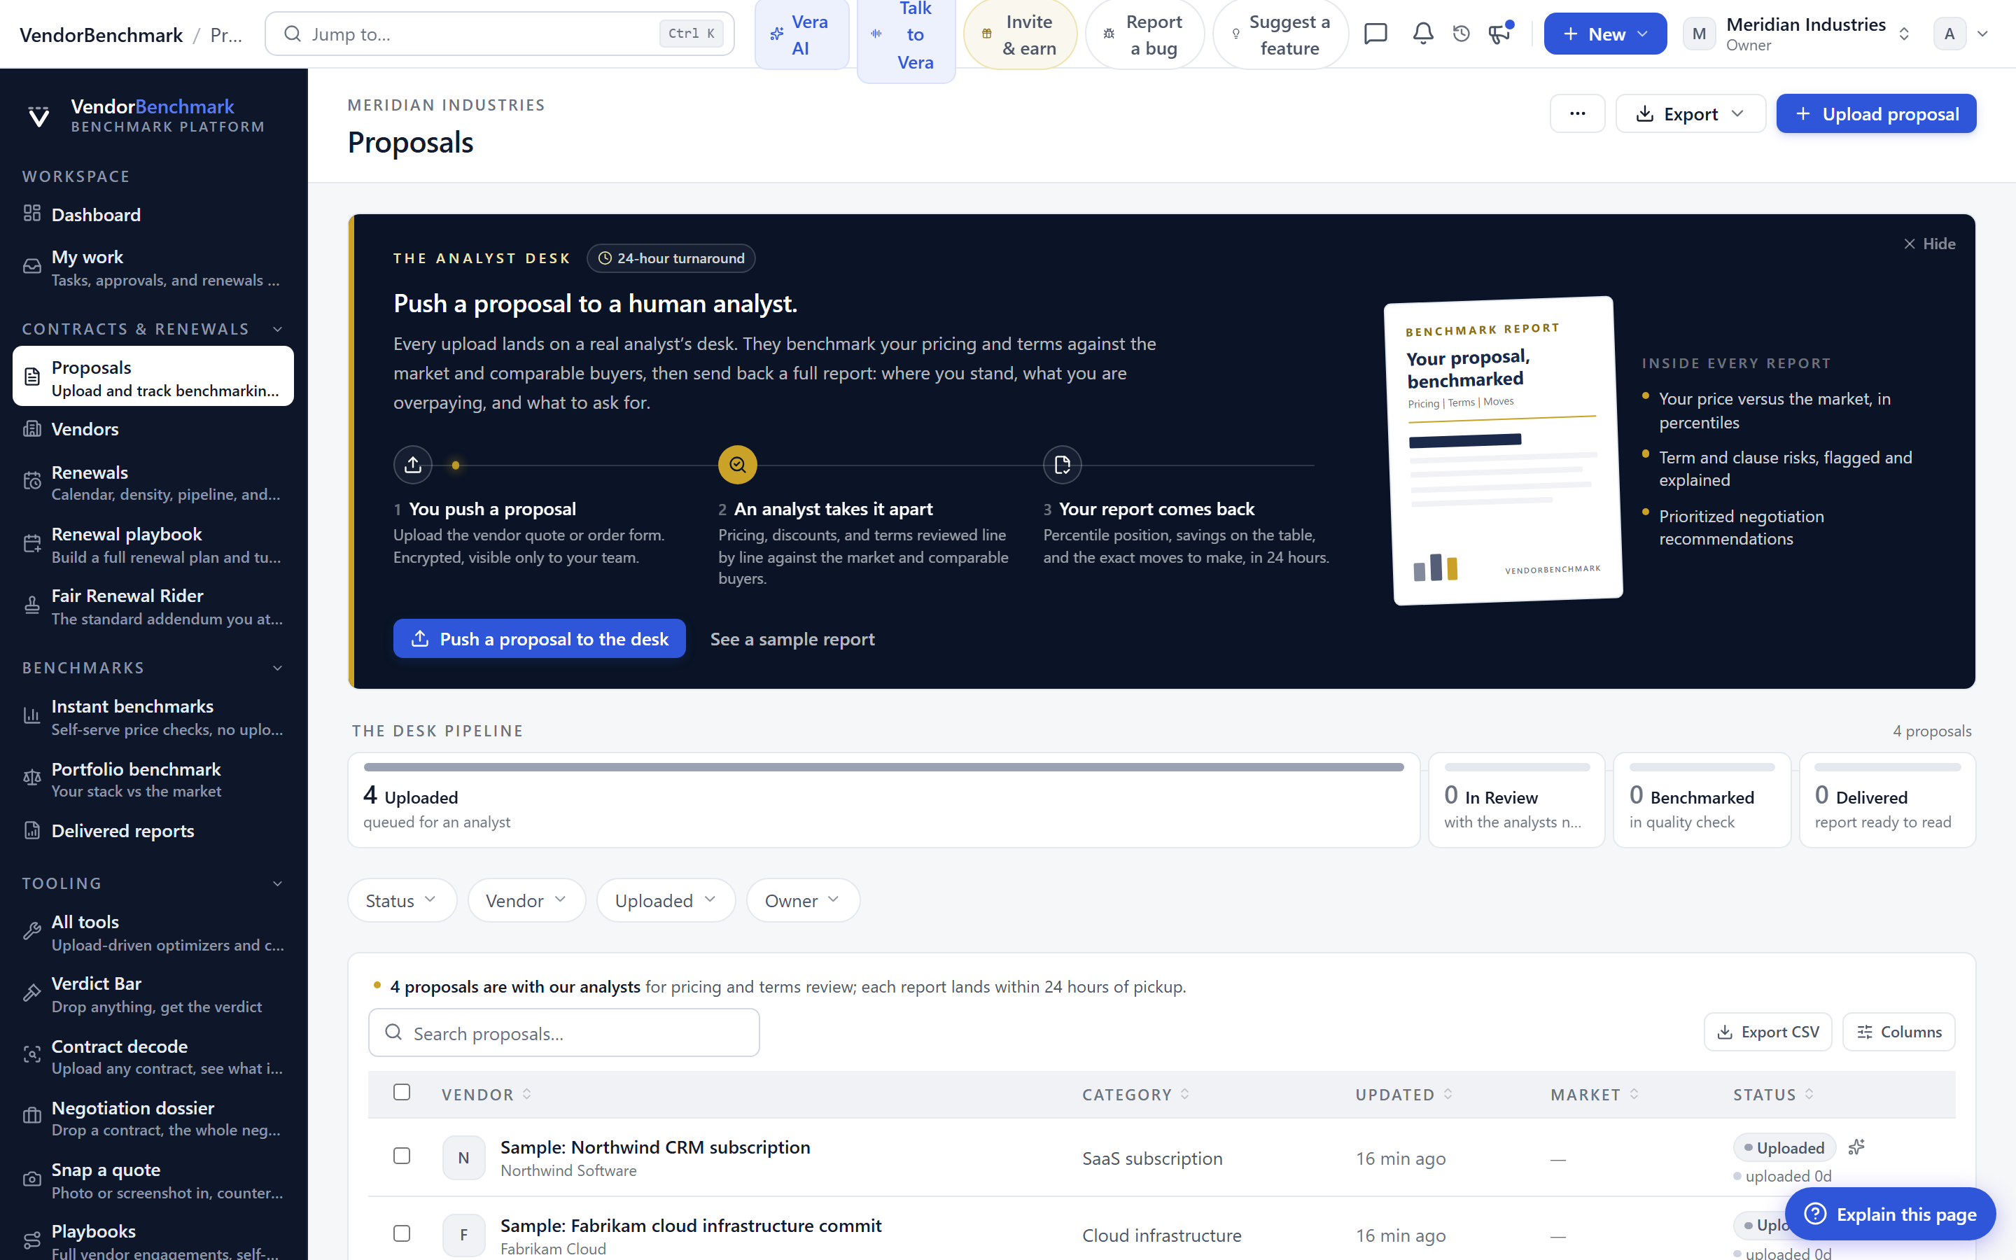Screen dimensions: 2016x1260
Task: Open the announcements megaphone icon
Action: (1499, 34)
